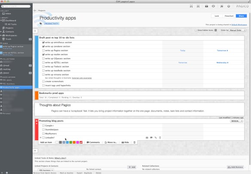The height and width of the screenshot is (174, 251).
Task: Click the tag icon under project title
Action: 41,24
